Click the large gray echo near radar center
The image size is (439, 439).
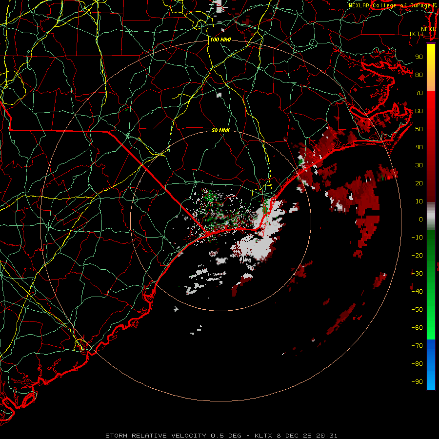(256, 246)
